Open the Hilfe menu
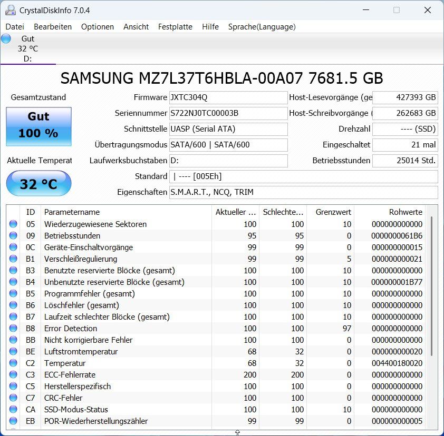This screenshot has height=436, width=444. coord(210,27)
